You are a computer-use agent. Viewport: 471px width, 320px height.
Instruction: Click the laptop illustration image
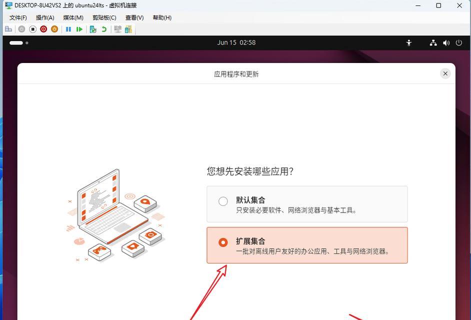click(115, 215)
